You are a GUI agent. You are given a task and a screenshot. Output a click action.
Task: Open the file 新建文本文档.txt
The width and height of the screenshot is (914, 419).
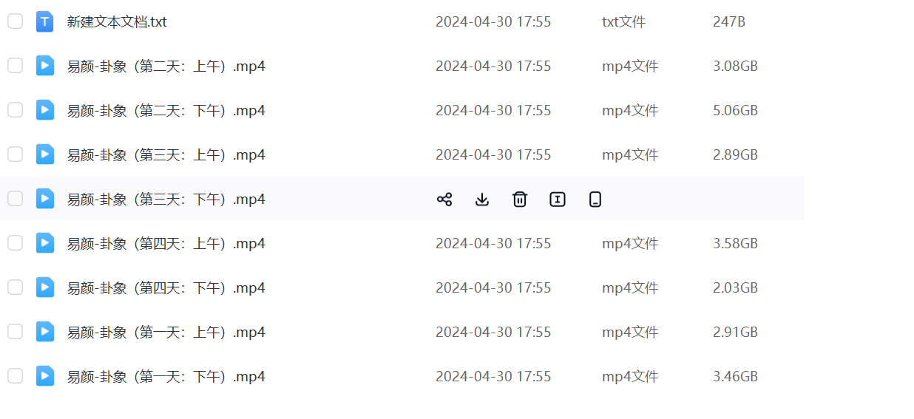tap(117, 22)
